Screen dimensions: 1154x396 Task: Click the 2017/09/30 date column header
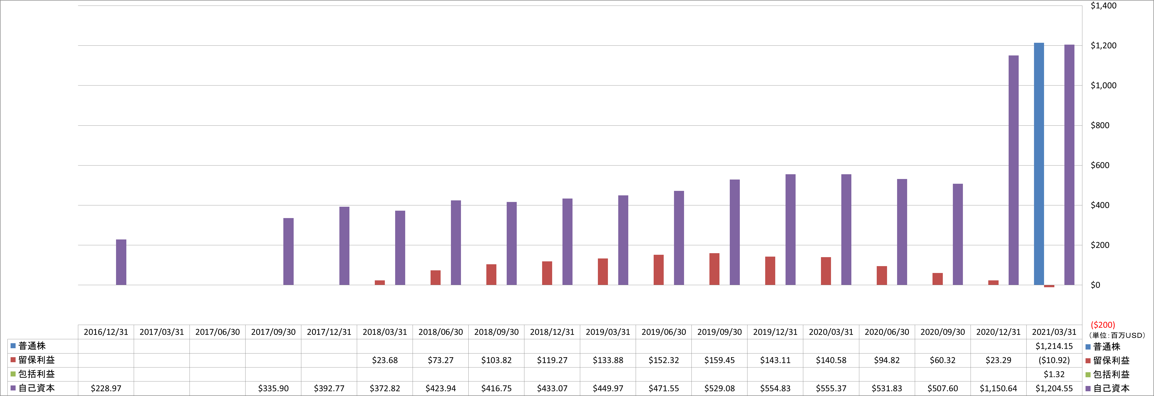point(273,332)
